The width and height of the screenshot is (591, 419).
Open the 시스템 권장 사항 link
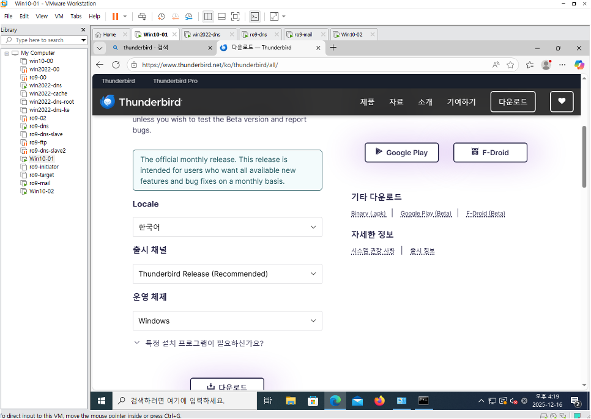[373, 251]
